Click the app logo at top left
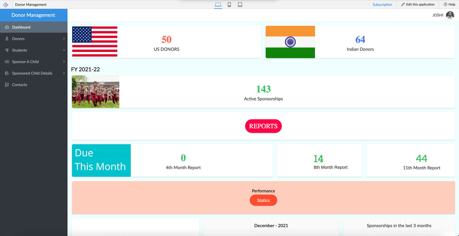This screenshot has height=236, width=459. tap(5, 4)
